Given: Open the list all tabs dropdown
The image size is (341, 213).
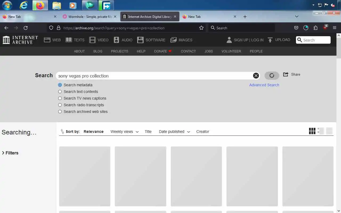Looking at the screenshot, I should coord(297,17).
